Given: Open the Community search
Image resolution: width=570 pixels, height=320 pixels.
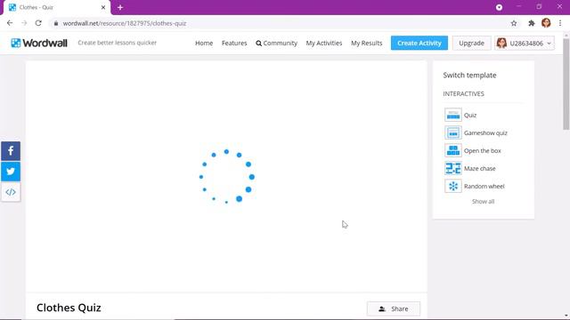Looking at the screenshot, I should click(276, 43).
